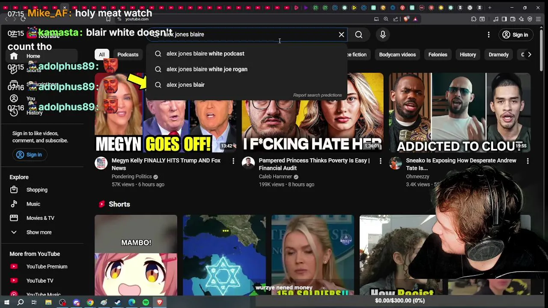Open Brave Leo AI sparkle icon

pos(521,19)
